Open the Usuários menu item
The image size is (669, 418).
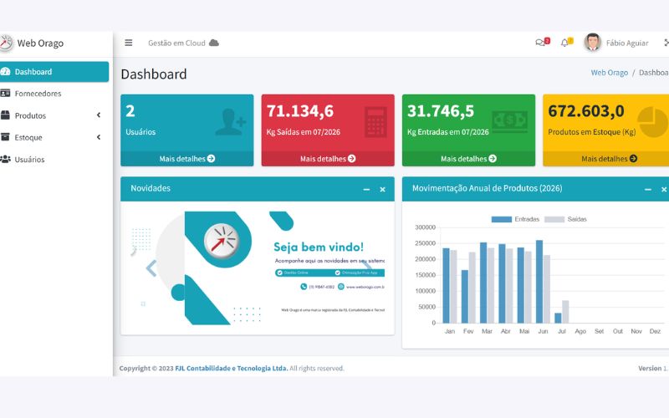point(54,159)
